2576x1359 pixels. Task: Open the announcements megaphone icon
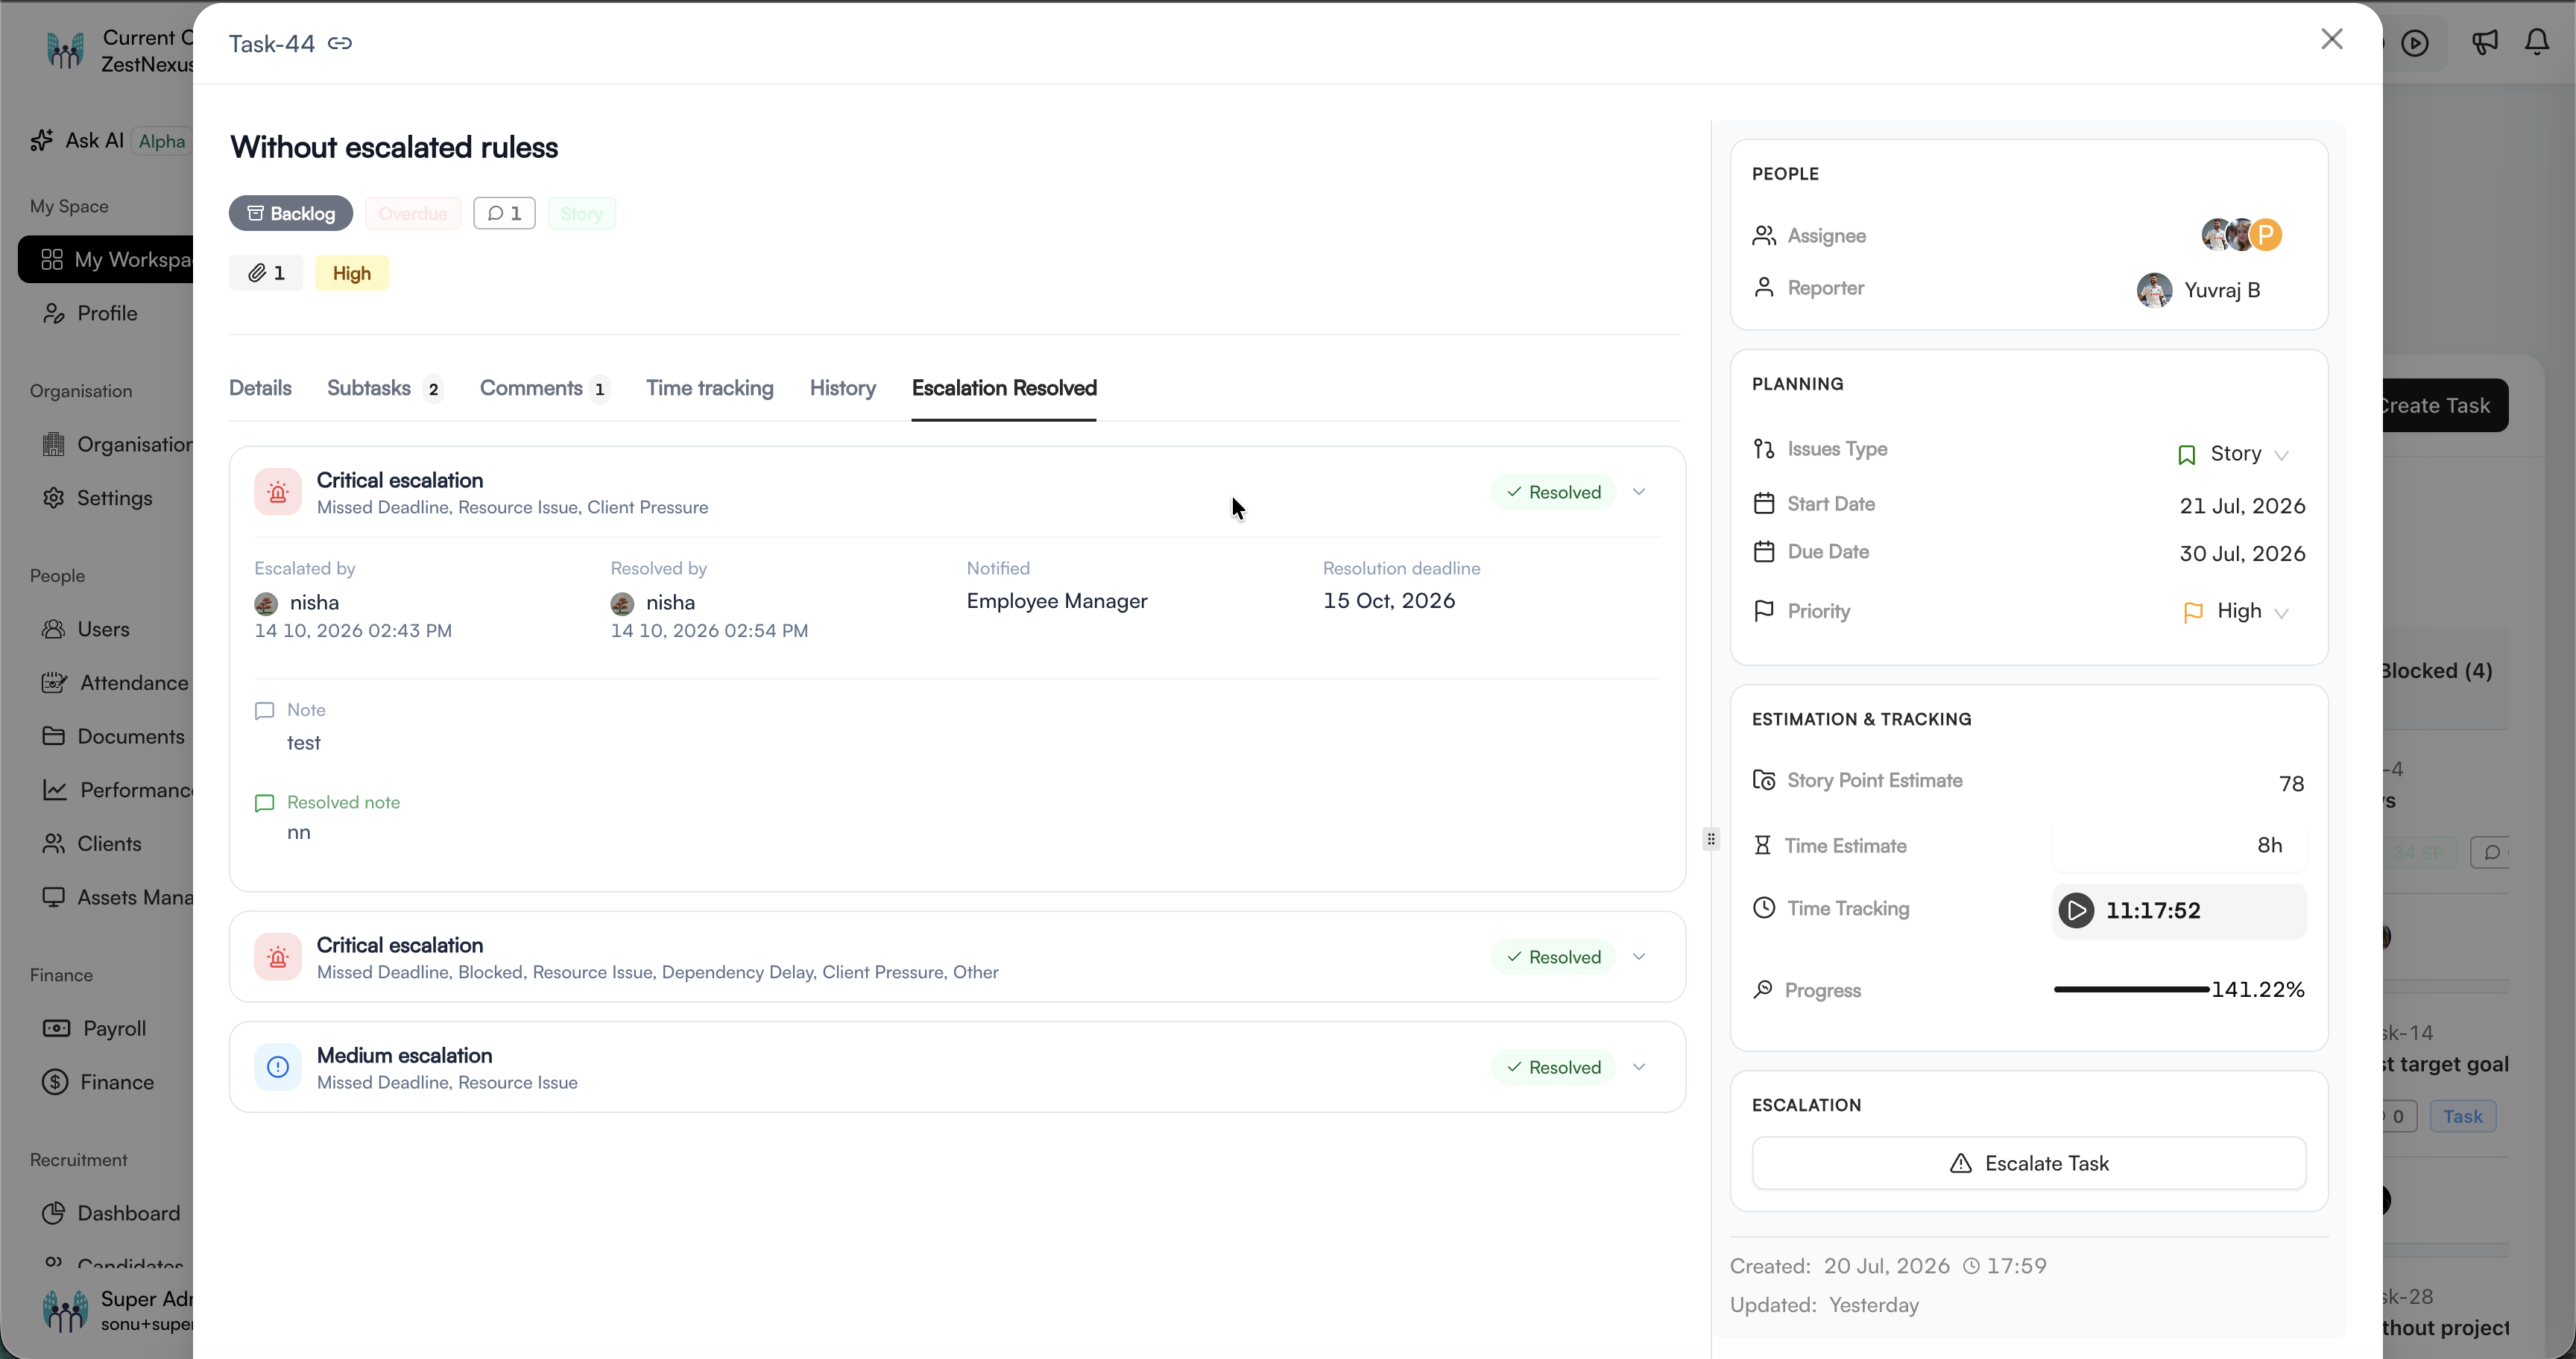tap(2485, 42)
